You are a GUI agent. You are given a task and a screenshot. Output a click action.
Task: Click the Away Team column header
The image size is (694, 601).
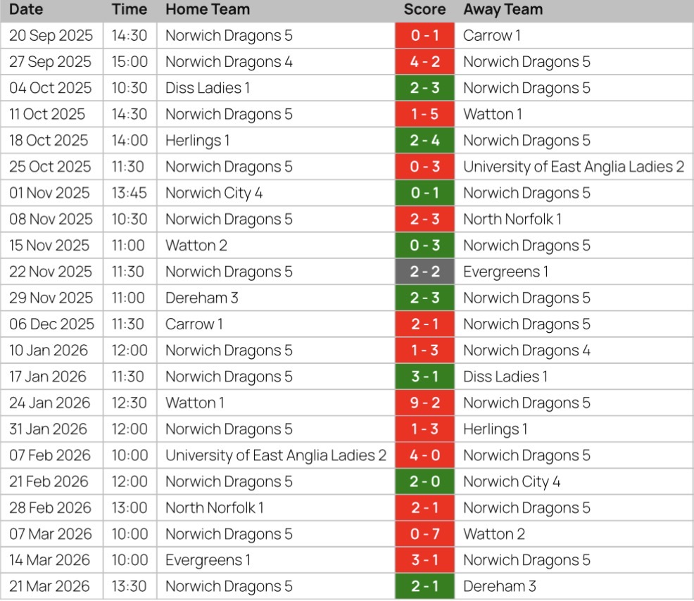(503, 10)
